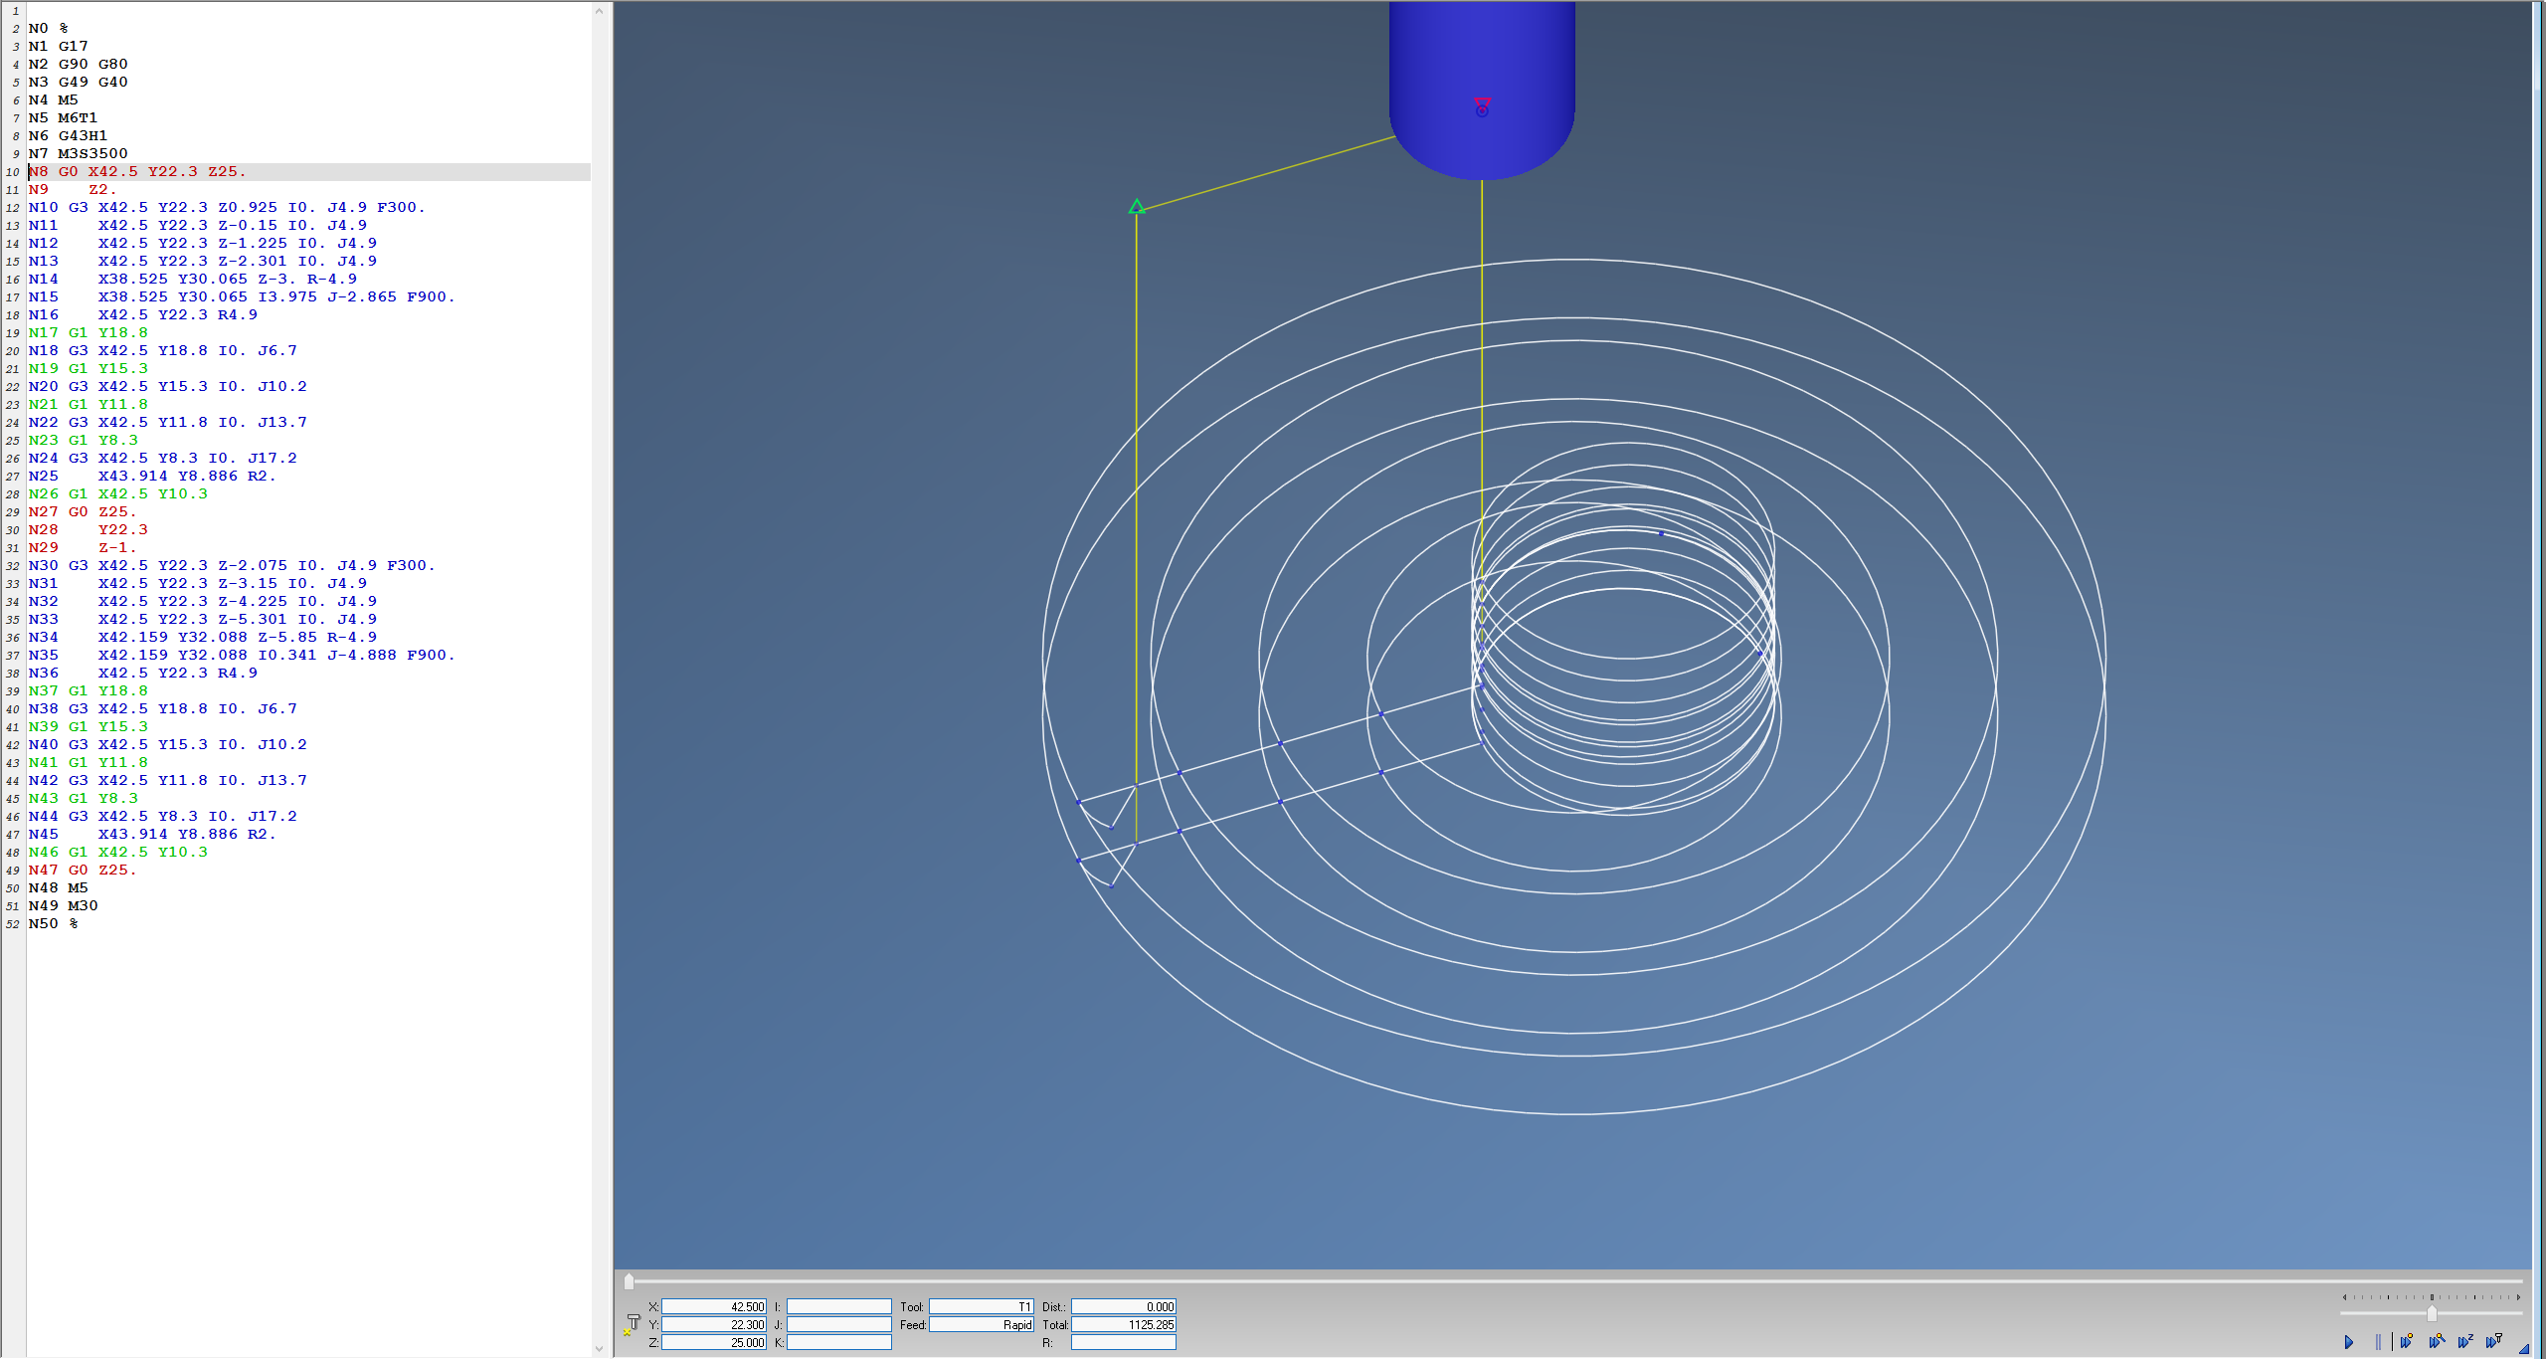Click the green start triangle in viewport
The height and width of the screenshot is (1359, 2546).
point(1137,207)
